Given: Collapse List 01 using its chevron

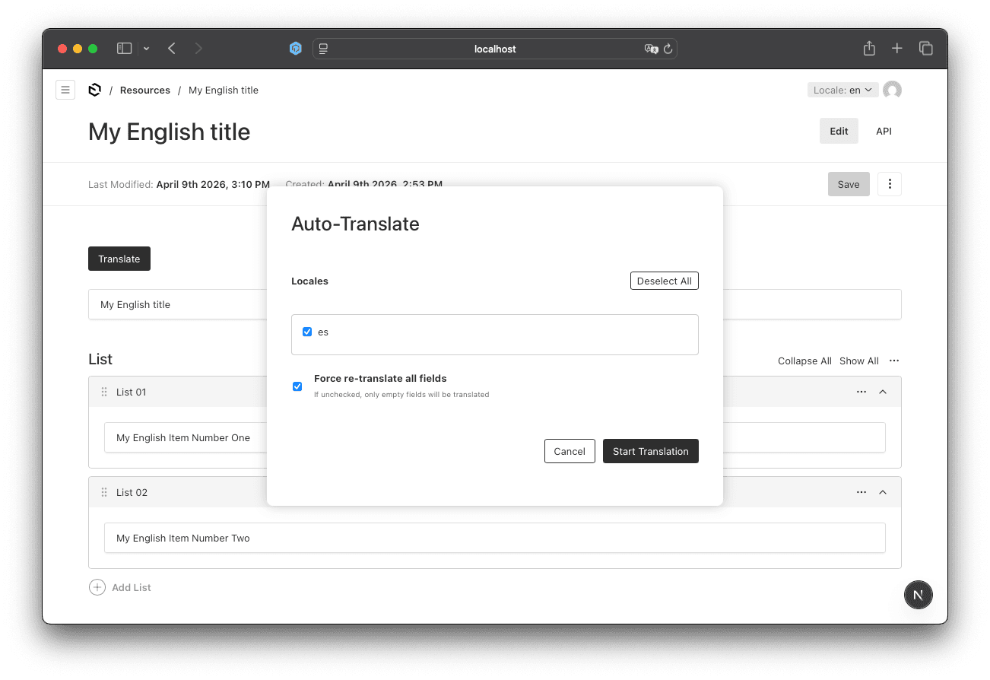Looking at the screenshot, I should click(883, 392).
